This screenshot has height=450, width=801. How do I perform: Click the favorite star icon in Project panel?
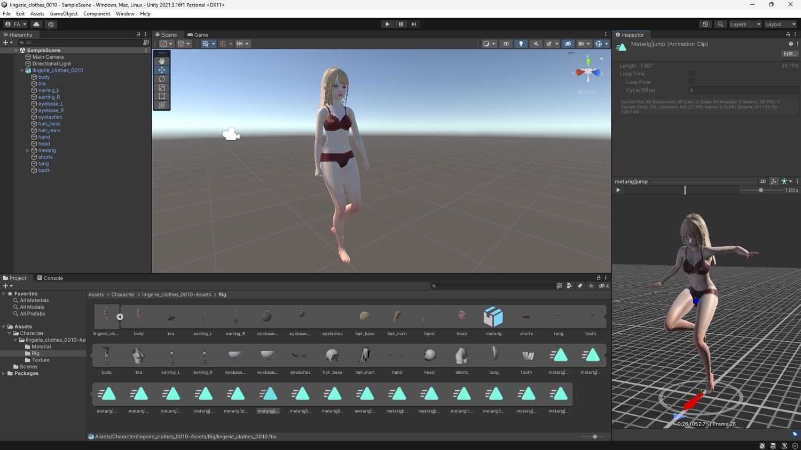(x=591, y=286)
